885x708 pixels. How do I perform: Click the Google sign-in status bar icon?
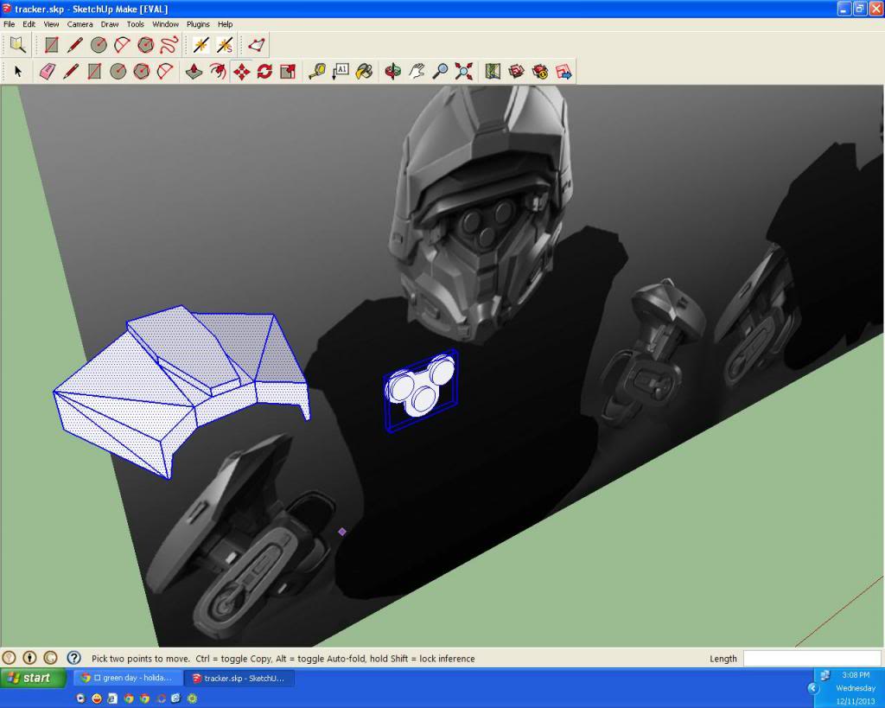(50, 658)
